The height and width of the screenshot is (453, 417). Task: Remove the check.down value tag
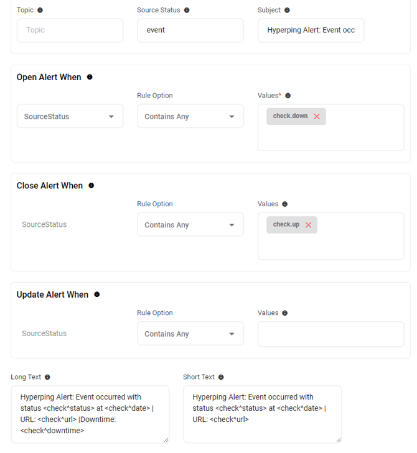pyautogui.click(x=317, y=117)
